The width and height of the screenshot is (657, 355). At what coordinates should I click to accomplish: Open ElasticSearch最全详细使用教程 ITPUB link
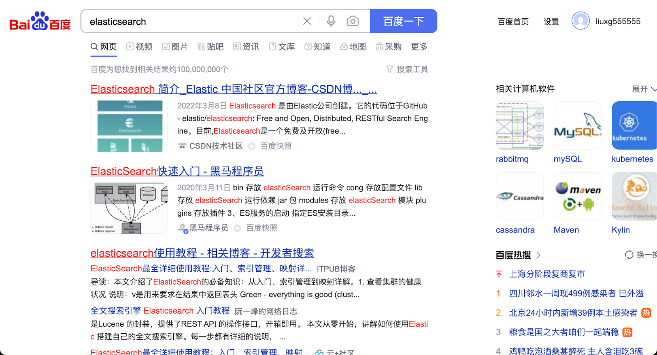coord(201,269)
